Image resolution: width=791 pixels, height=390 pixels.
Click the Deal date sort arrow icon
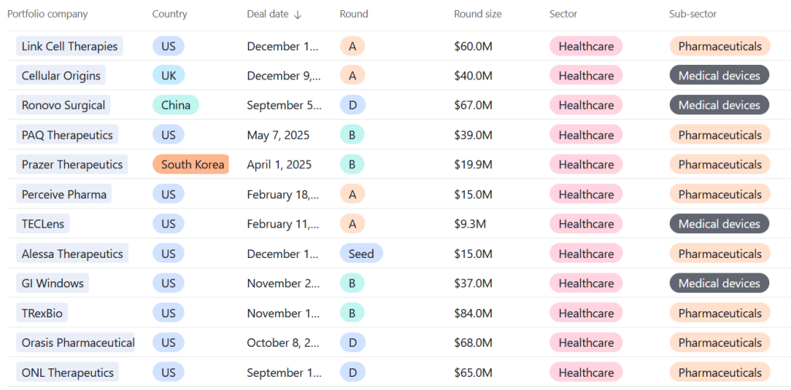pos(298,15)
